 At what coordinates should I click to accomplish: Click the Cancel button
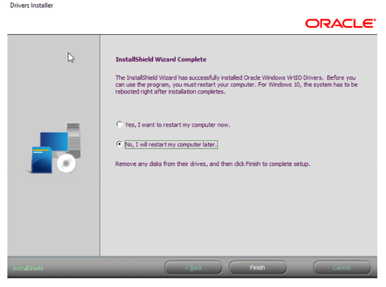coord(342,268)
